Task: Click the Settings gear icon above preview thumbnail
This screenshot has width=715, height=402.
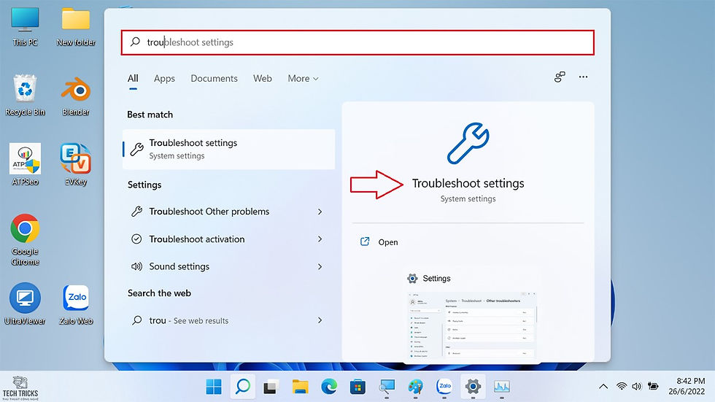Action: [412, 279]
